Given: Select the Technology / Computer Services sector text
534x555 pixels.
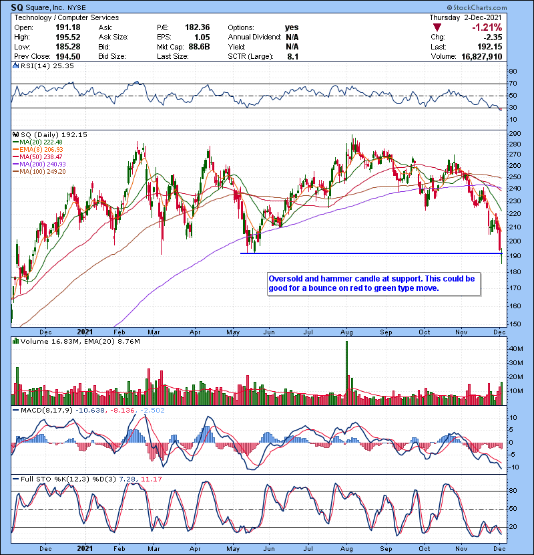Looking at the screenshot, I should pos(67,17).
